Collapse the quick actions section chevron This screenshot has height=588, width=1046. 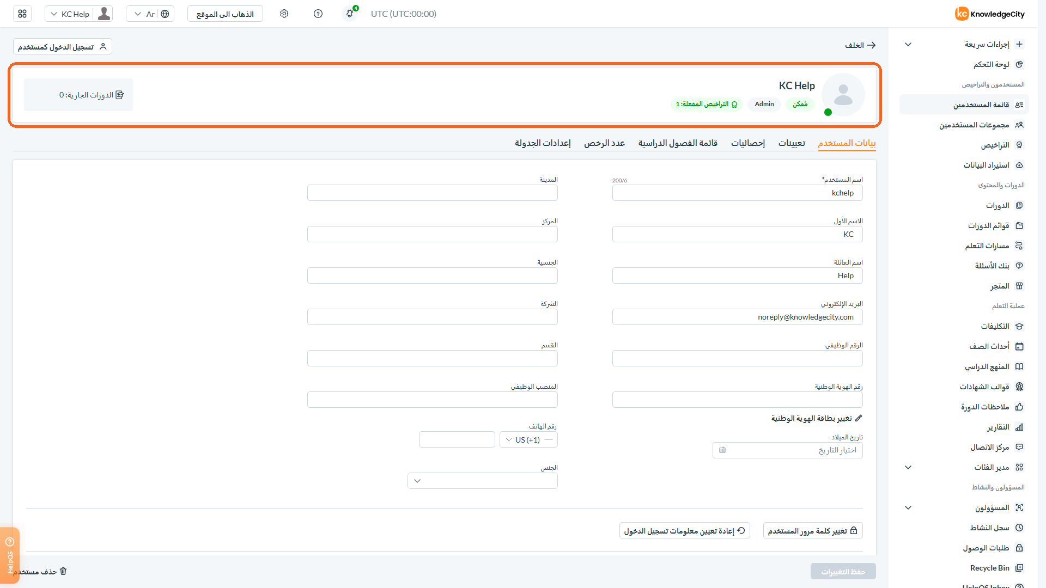tap(908, 44)
